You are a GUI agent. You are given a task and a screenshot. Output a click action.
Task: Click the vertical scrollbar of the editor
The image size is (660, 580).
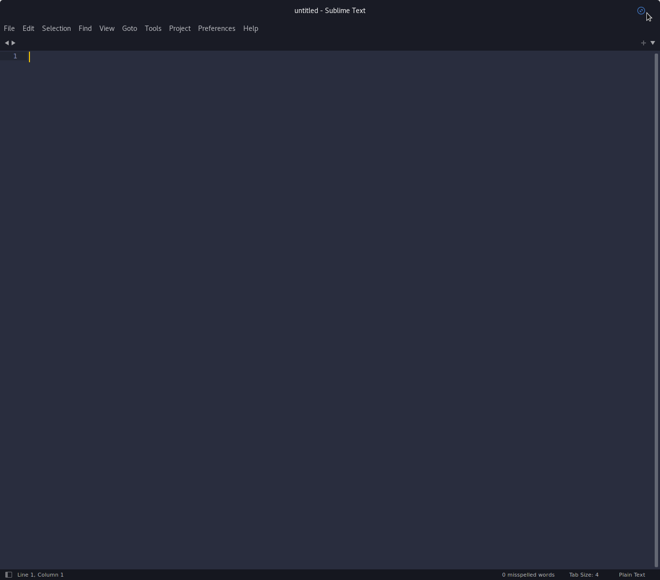[656, 309]
